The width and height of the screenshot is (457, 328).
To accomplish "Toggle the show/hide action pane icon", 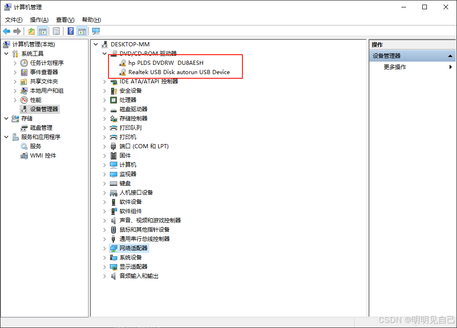I will [x=82, y=31].
